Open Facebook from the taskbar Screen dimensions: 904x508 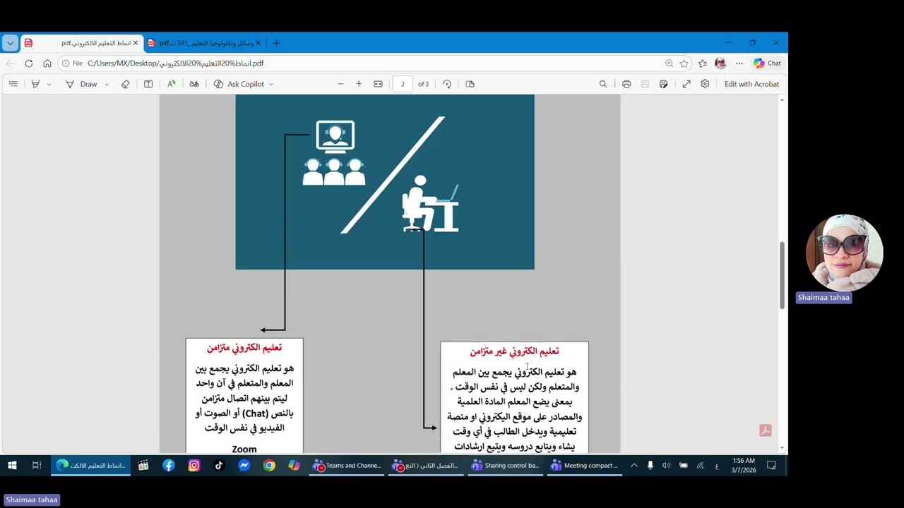pyautogui.click(x=169, y=466)
